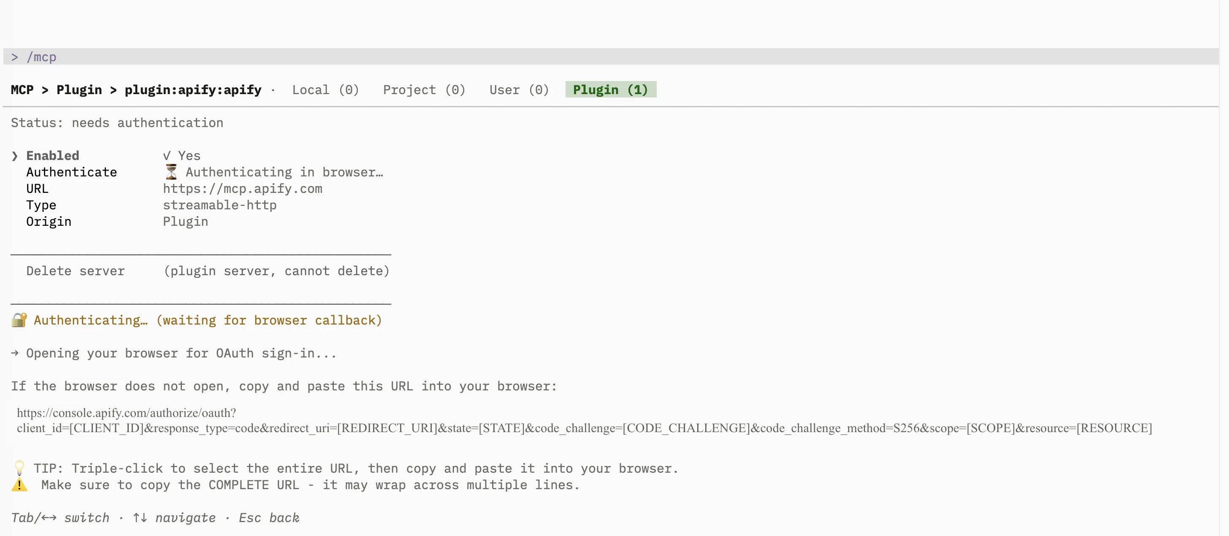Toggle the Enabled Yes checkmark value
Screen dimensions: 1229x536
click(181, 156)
